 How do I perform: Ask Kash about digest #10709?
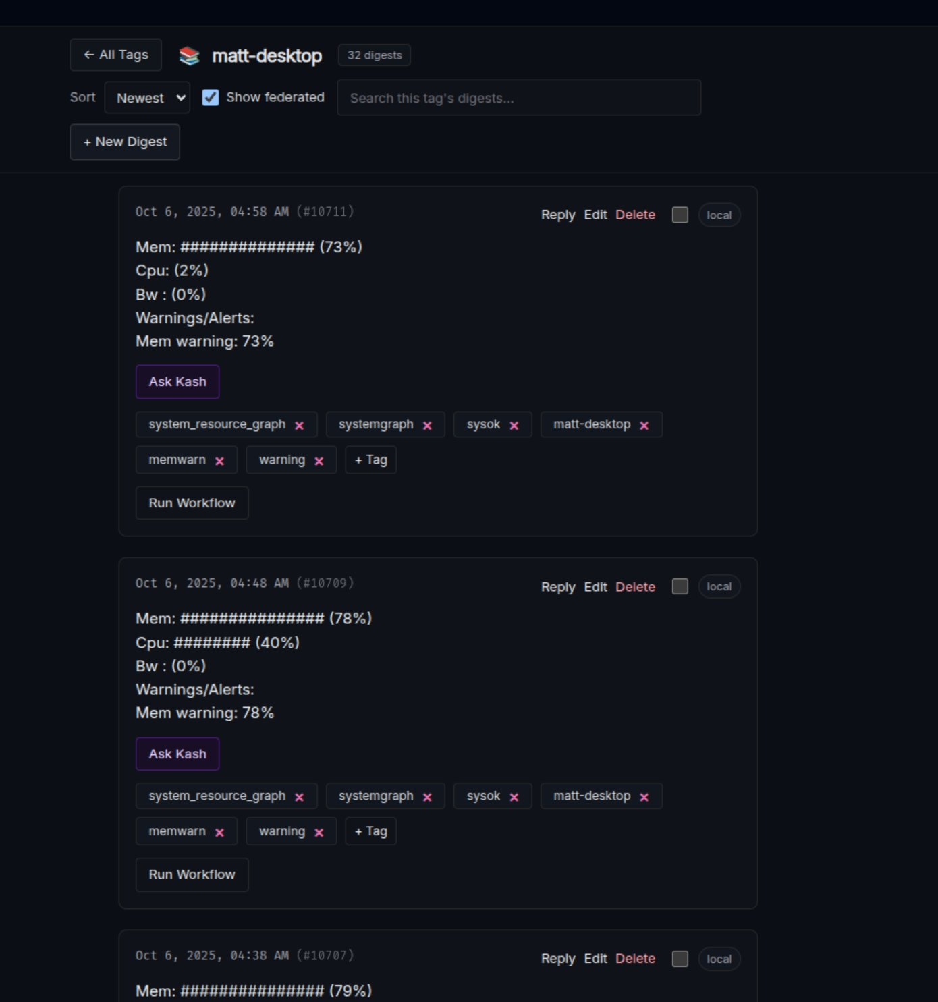(x=177, y=754)
